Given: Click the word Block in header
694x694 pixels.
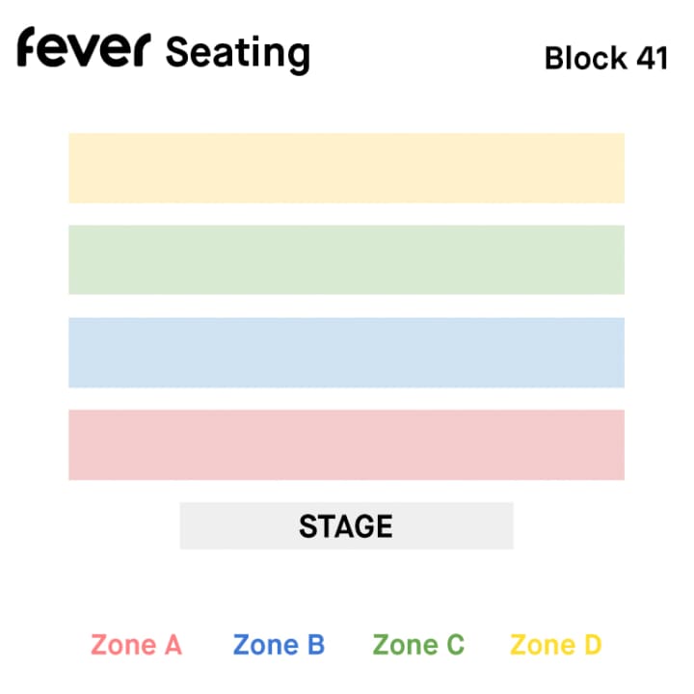Looking at the screenshot, I should [x=586, y=58].
